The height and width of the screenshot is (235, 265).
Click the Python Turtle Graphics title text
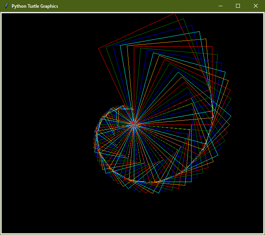point(35,6)
